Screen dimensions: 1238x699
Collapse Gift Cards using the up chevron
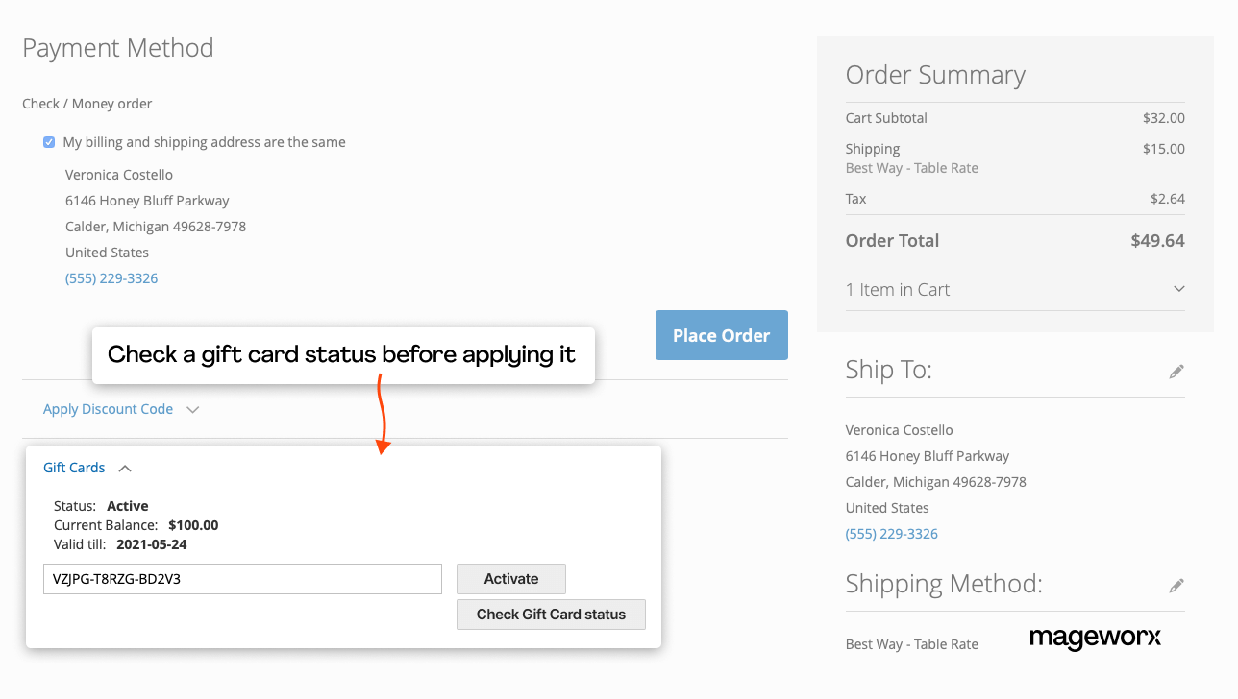click(x=125, y=469)
